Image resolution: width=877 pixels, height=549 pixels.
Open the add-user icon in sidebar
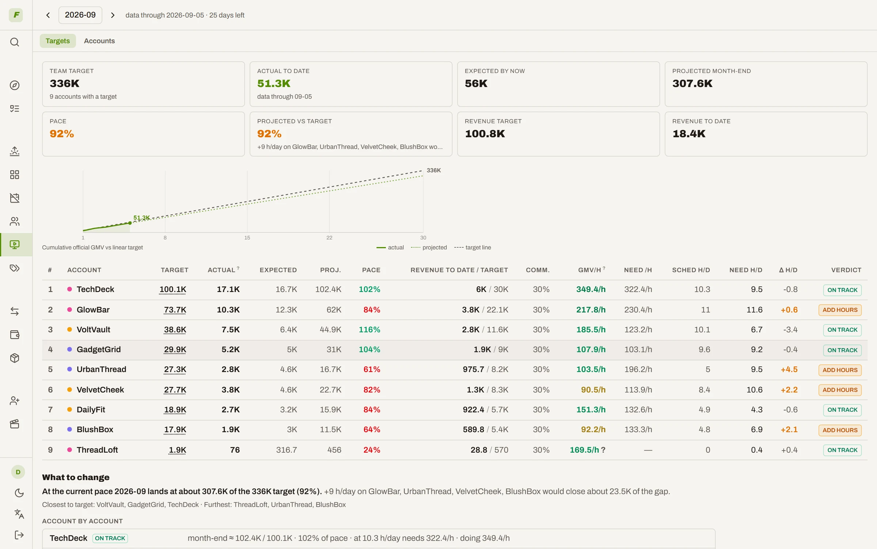15,400
